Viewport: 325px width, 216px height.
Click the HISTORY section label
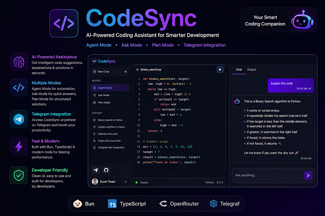point(97,113)
